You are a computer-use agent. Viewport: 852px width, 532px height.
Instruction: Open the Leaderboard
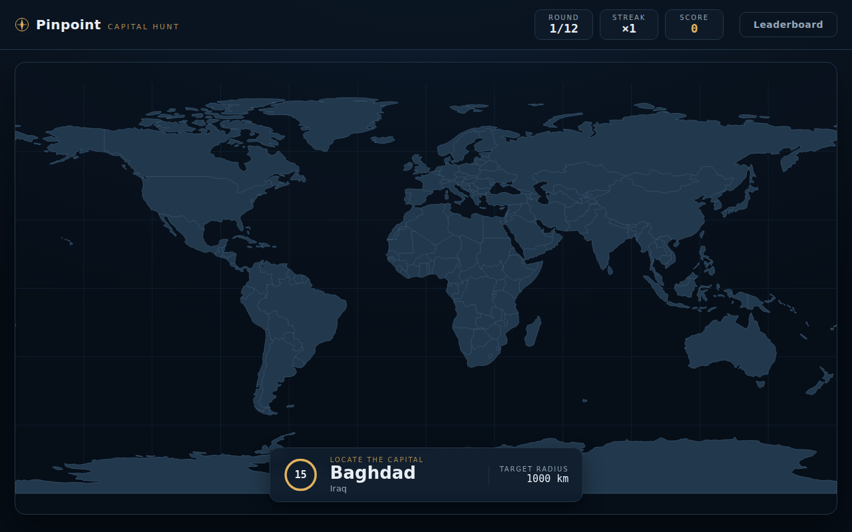click(788, 25)
